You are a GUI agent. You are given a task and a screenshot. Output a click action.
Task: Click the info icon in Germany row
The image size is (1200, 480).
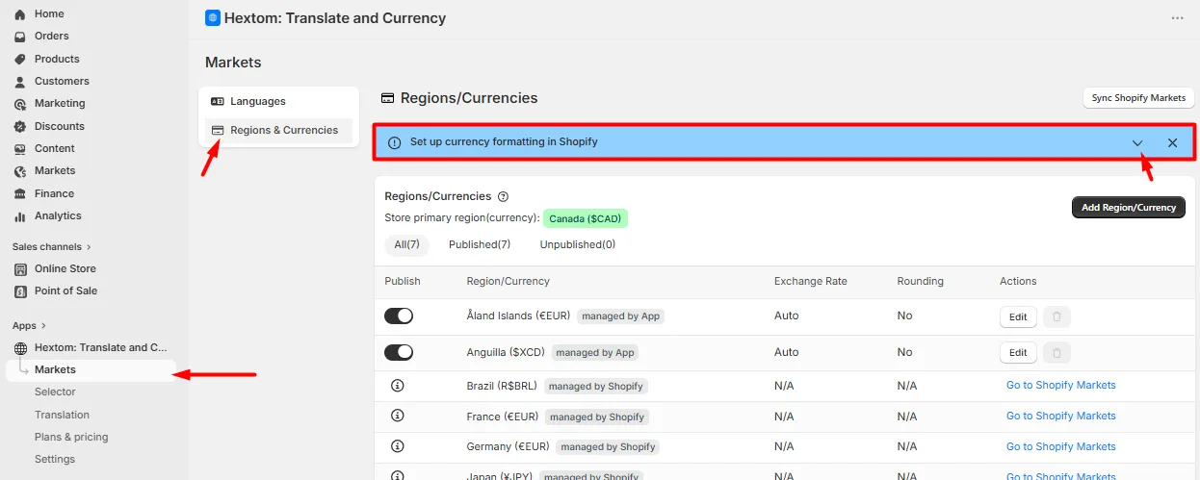point(398,446)
